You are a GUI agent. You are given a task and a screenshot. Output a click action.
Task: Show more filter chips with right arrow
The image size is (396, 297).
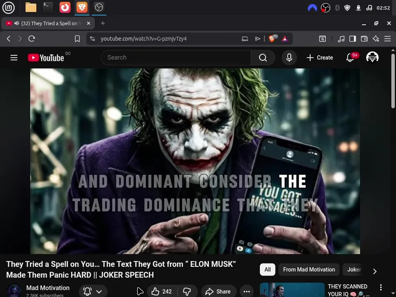click(x=375, y=271)
